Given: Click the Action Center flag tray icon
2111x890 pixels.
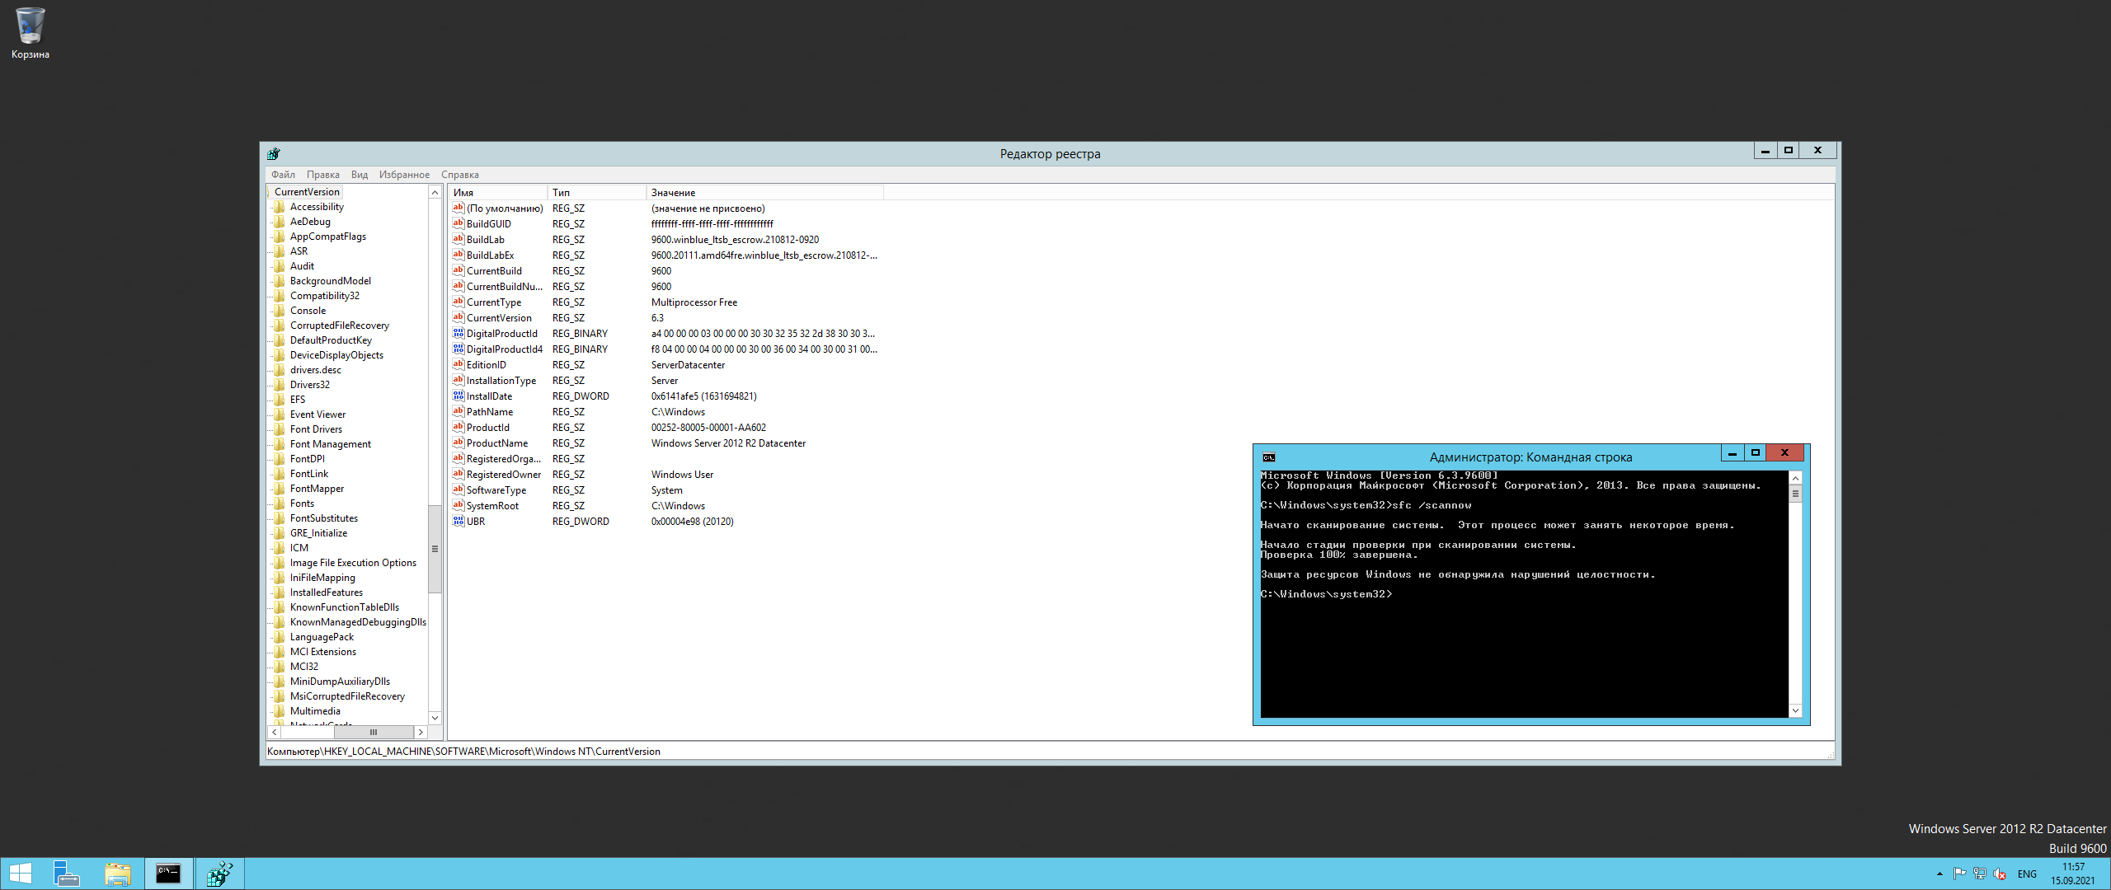Looking at the screenshot, I should click(x=1959, y=874).
